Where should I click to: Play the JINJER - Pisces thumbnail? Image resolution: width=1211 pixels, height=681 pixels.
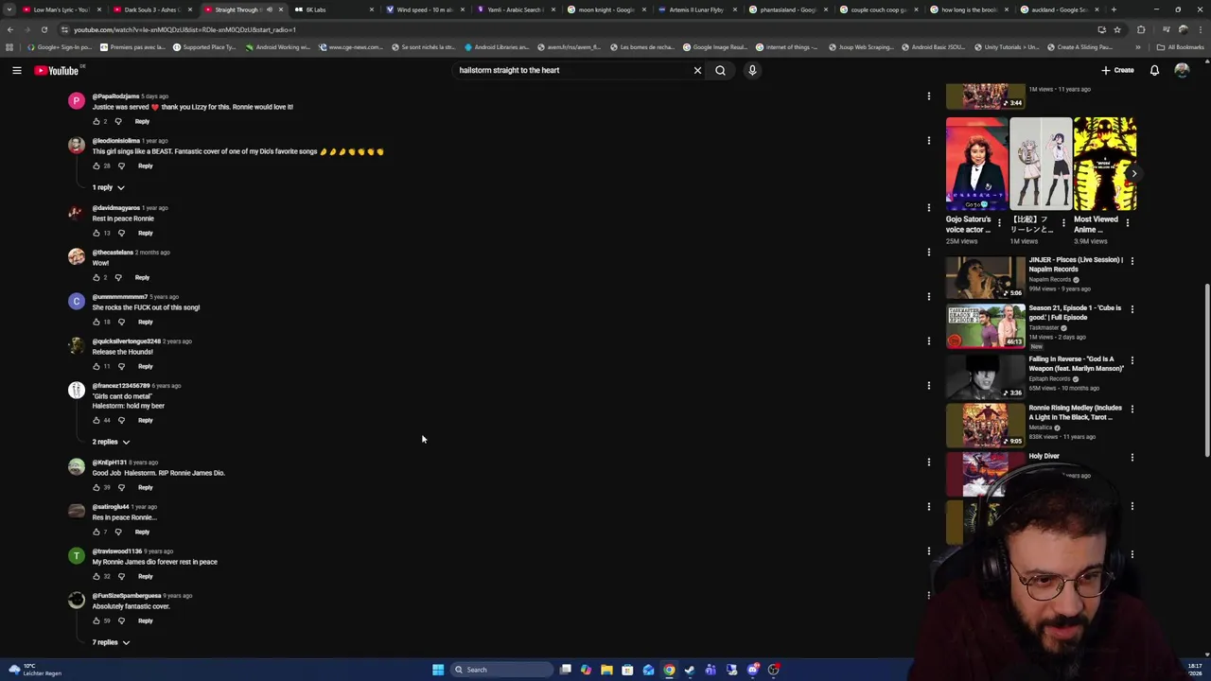click(x=985, y=277)
